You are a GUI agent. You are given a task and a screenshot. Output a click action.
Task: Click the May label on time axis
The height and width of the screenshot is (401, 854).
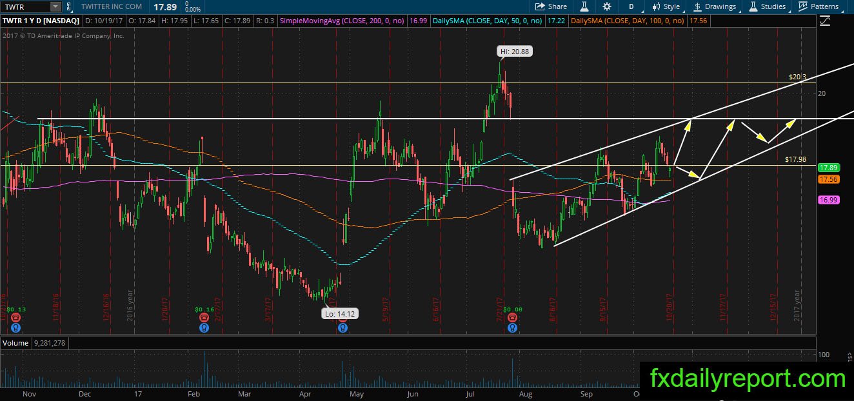[x=356, y=393]
